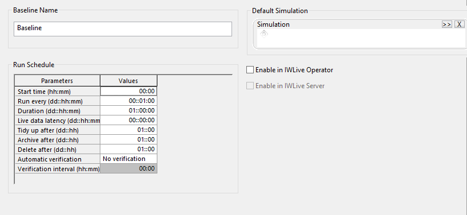This screenshot has width=467, height=215.
Task: Select the Live data latency value cell
Action: [129, 120]
